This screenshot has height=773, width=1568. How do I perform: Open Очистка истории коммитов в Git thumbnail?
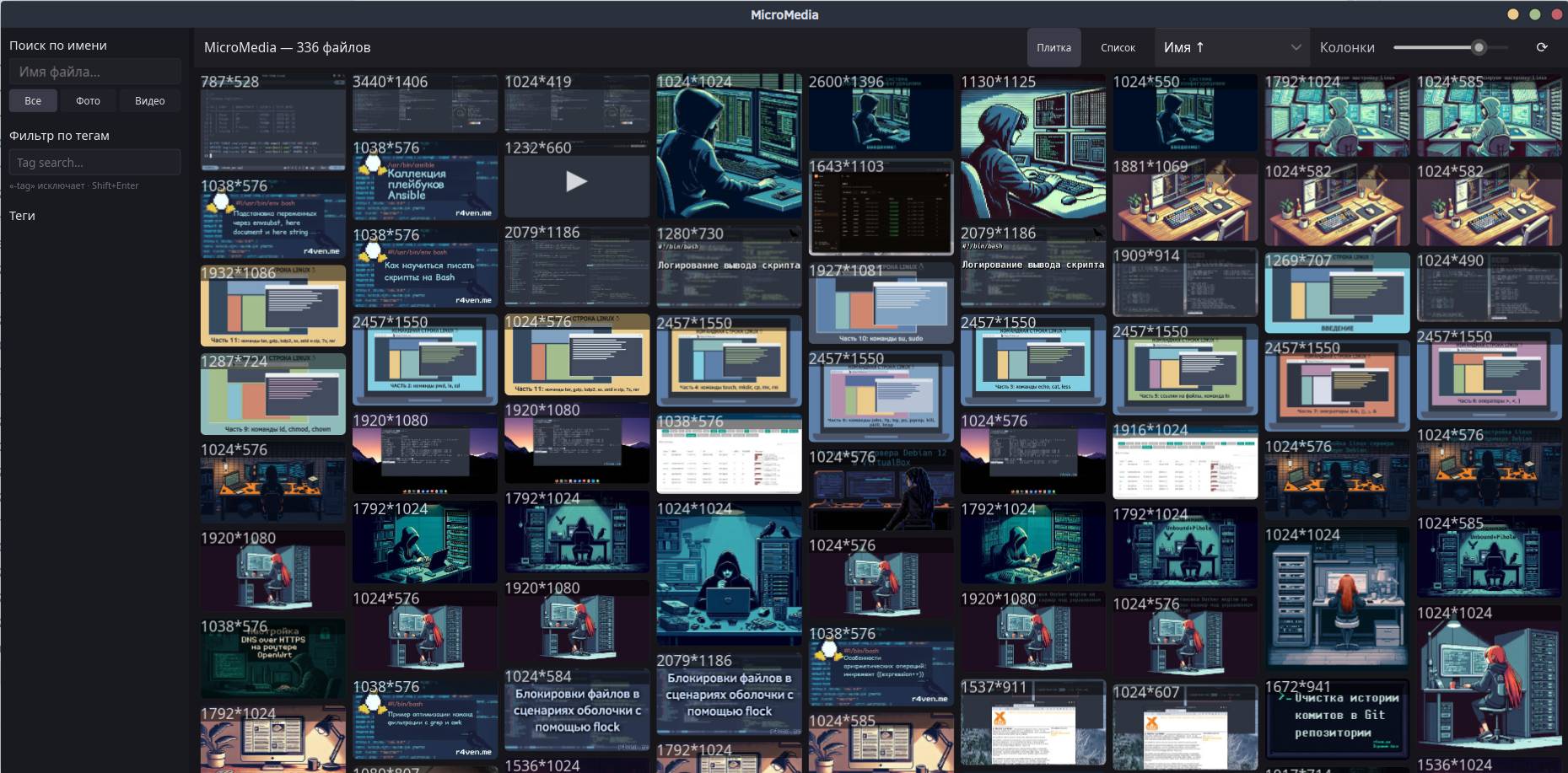coord(1337,719)
